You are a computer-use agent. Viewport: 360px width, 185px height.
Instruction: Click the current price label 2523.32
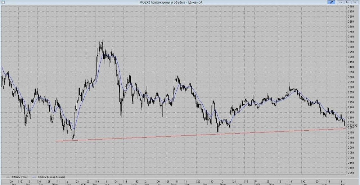pyautogui.click(x=352, y=126)
